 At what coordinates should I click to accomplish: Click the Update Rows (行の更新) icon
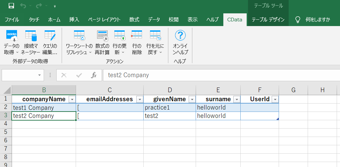pos(120,36)
